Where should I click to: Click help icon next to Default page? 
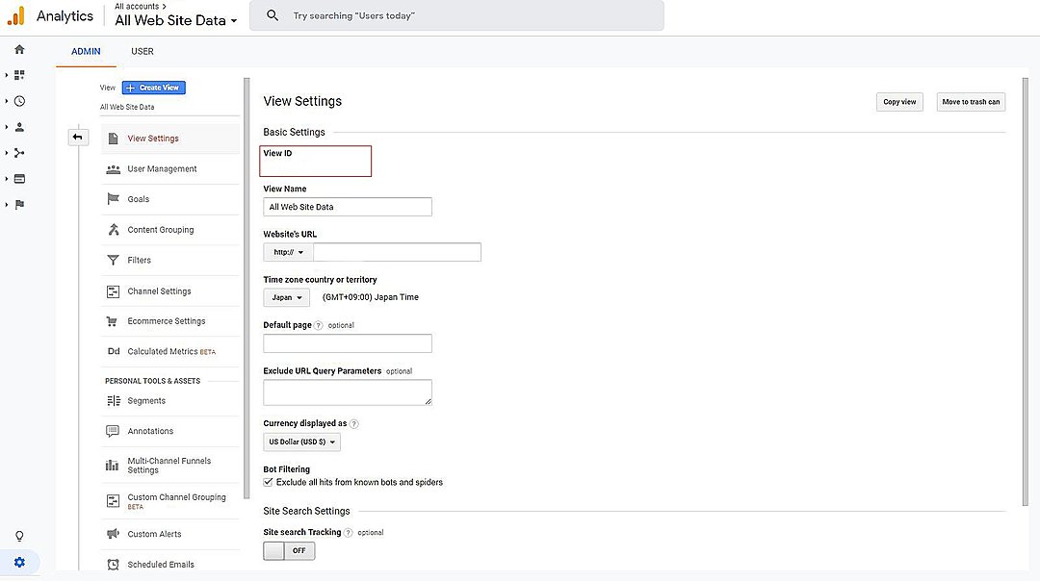click(319, 325)
